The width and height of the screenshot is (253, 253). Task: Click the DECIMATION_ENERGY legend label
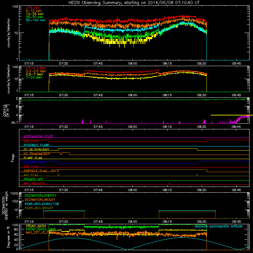pyautogui.click(x=40, y=195)
